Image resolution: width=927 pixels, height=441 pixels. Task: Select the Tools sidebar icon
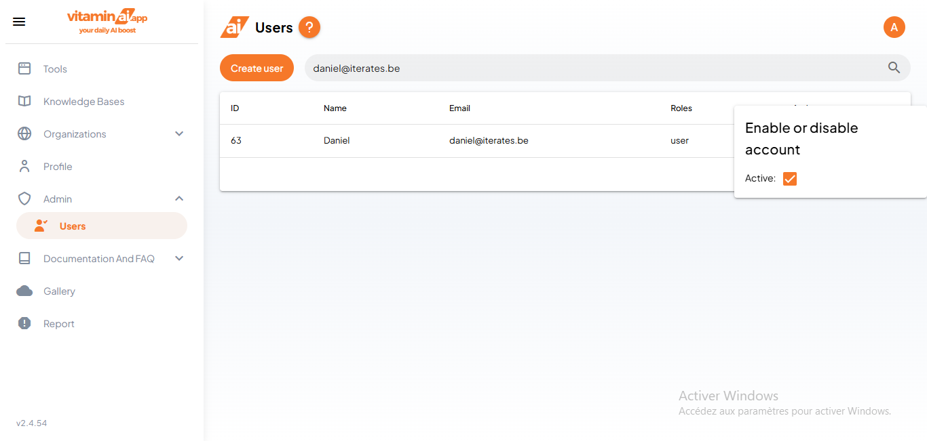click(24, 68)
